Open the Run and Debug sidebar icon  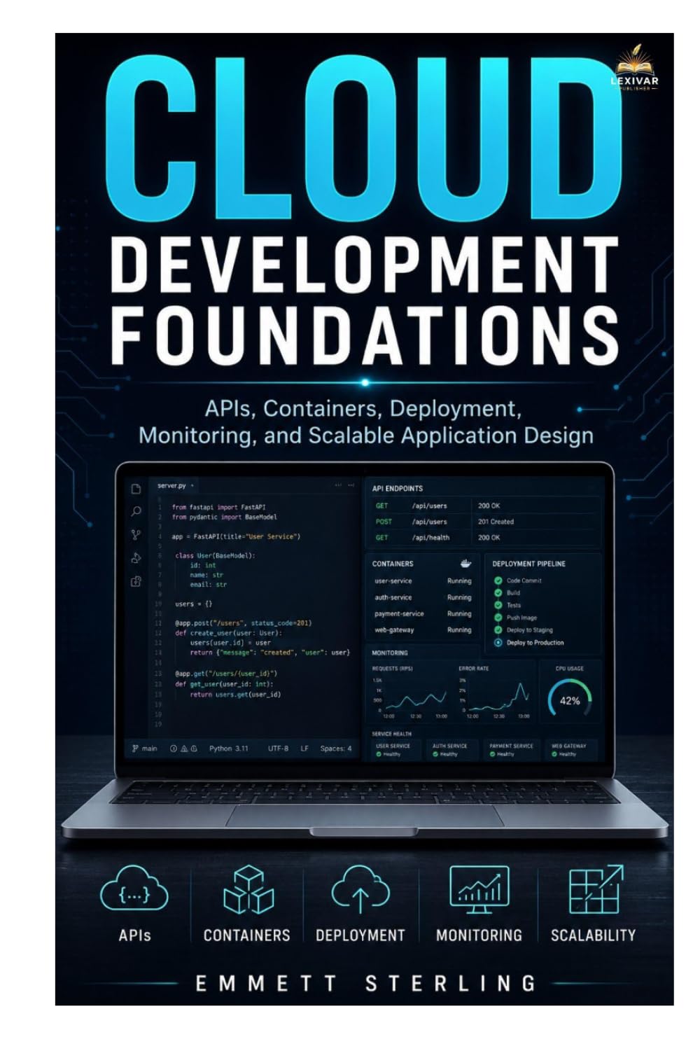[136, 558]
